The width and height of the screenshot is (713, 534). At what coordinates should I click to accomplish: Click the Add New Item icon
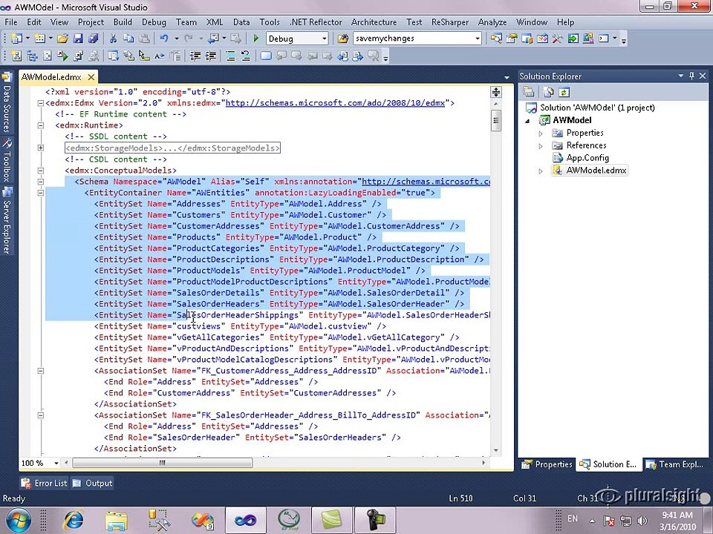click(x=39, y=39)
